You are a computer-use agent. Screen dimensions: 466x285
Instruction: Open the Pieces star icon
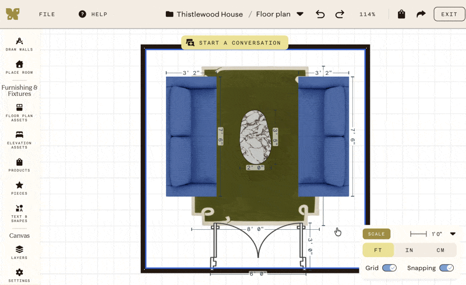tap(19, 188)
